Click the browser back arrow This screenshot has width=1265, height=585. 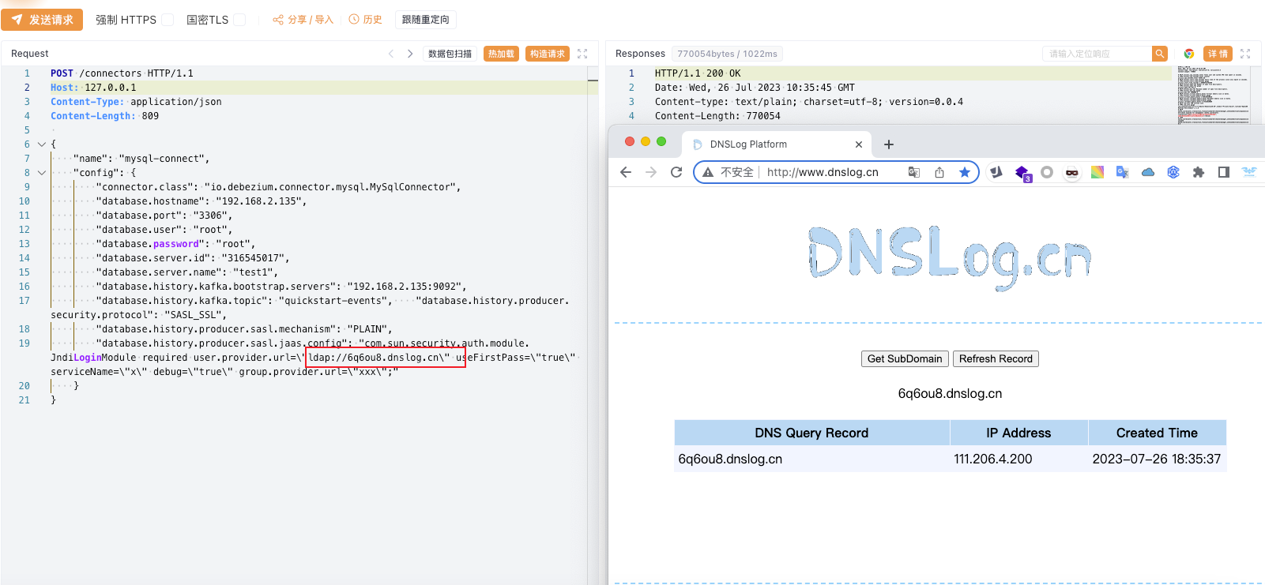[x=626, y=172]
